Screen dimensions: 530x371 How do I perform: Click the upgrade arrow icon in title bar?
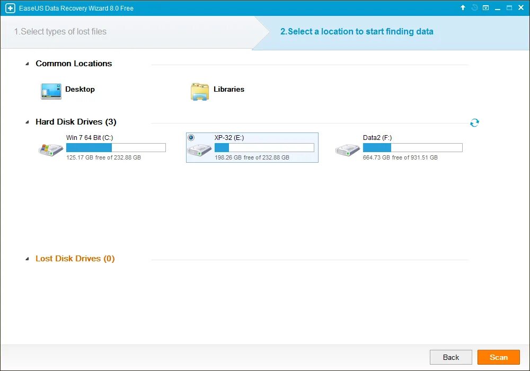[x=463, y=7]
